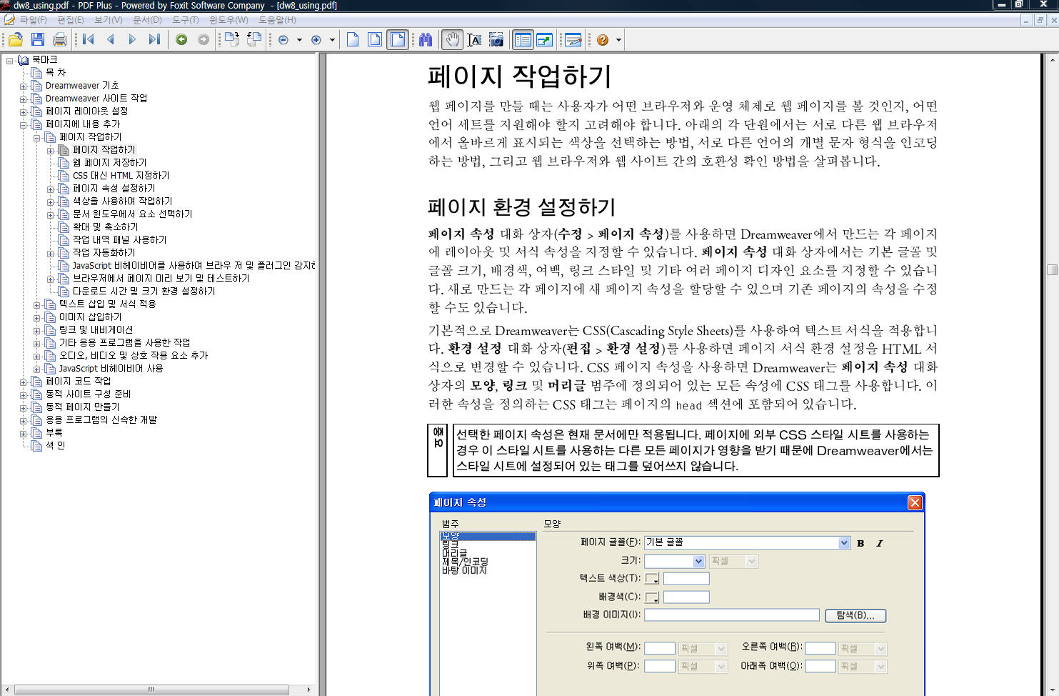Expand the 페이지 속성 설정하기 bookmark
This screenshot has height=696, width=1059.
click(x=50, y=189)
